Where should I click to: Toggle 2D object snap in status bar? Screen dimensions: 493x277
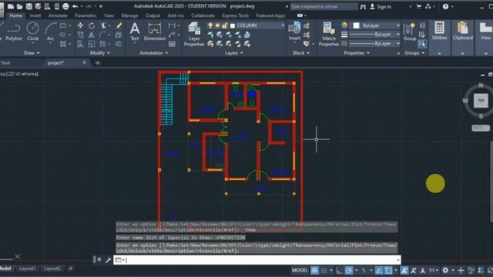(x=388, y=270)
